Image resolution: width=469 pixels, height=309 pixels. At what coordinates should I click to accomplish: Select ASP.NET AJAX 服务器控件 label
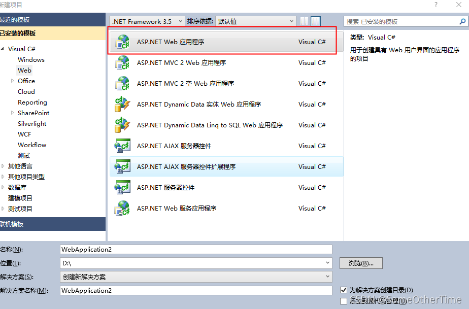click(x=174, y=146)
